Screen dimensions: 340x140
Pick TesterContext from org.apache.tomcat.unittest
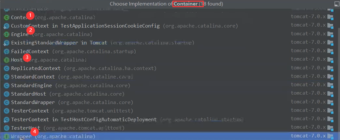pos(168,111)
